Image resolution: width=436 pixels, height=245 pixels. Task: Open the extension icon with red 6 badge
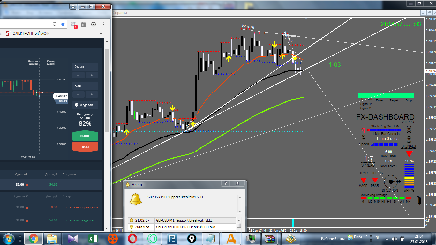(x=74, y=25)
